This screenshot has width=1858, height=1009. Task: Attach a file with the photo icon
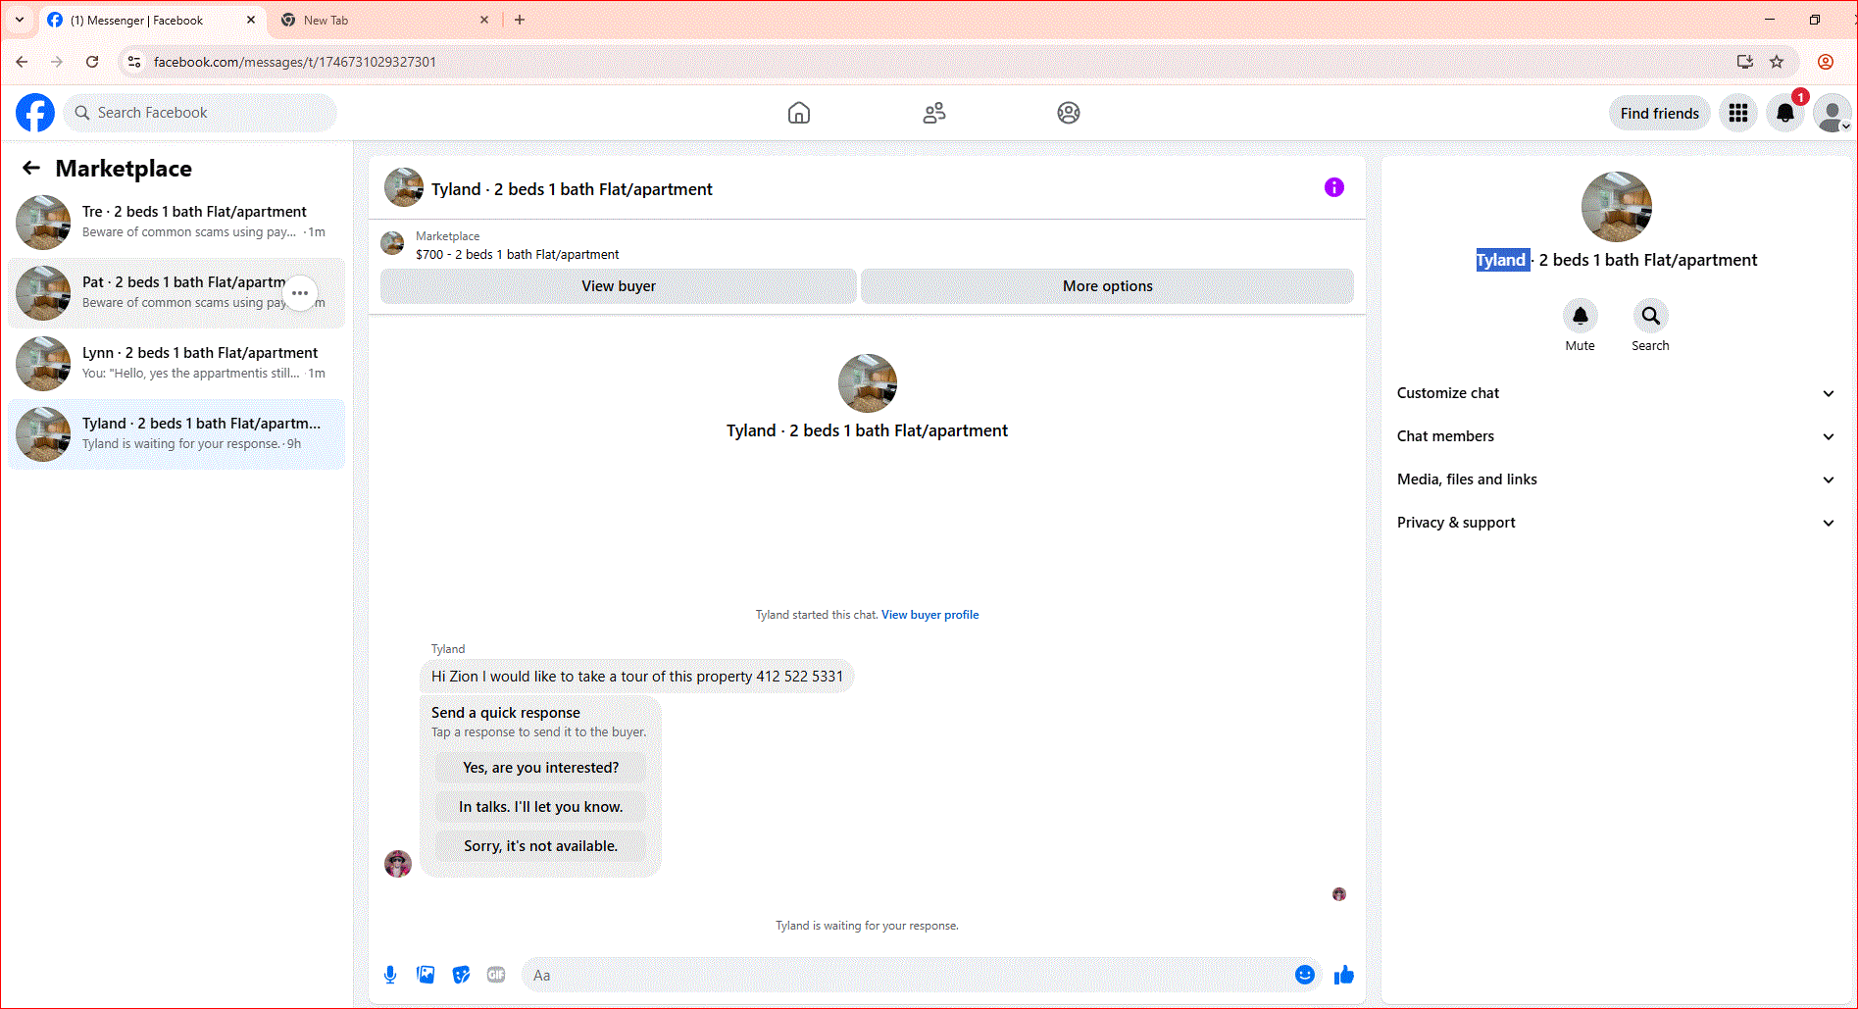coord(426,975)
